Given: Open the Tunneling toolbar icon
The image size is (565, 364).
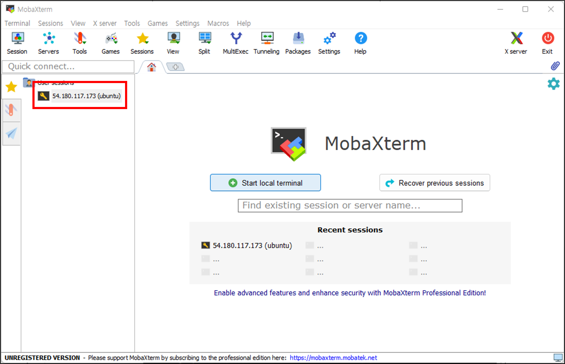Looking at the screenshot, I should click(266, 43).
